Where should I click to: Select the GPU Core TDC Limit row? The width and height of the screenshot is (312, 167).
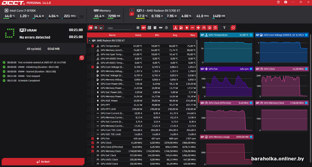(x=142, y=130)
